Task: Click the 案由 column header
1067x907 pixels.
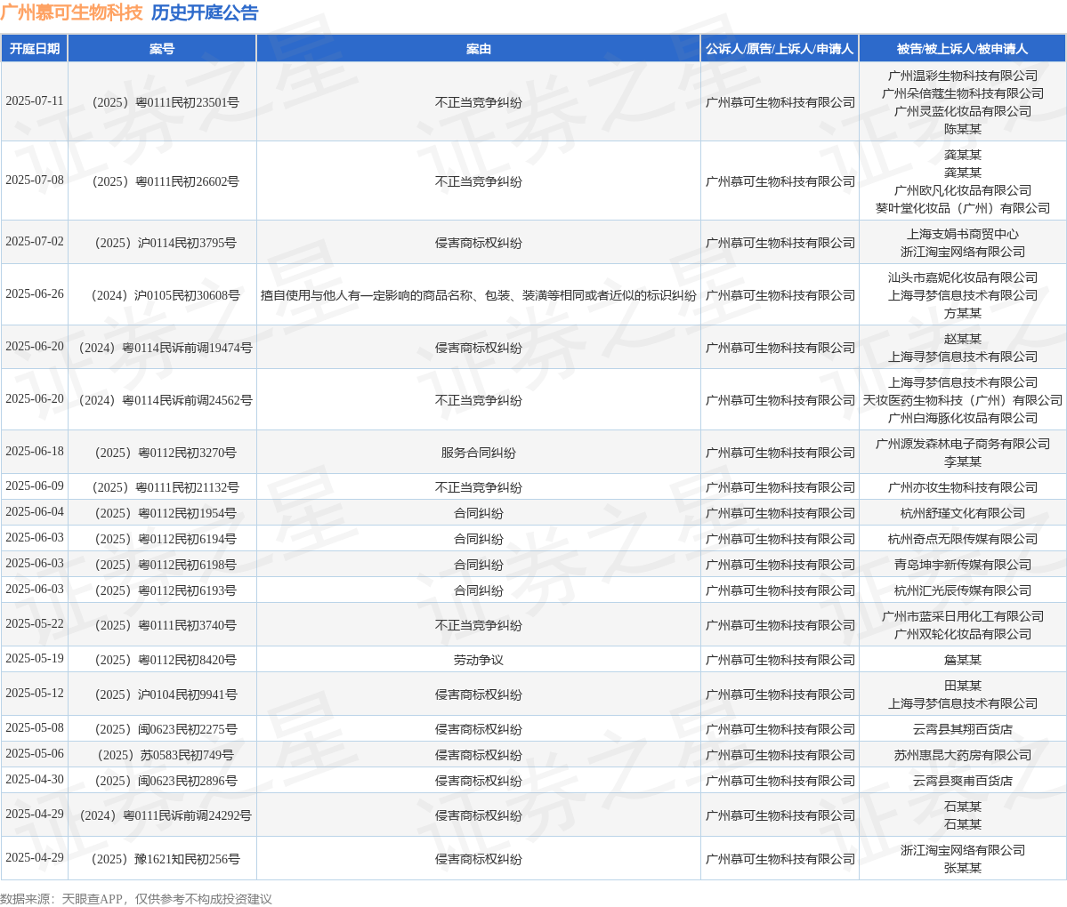Action: click(479, 49)
